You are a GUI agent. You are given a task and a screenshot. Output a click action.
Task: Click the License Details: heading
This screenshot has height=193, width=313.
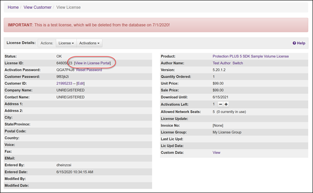pyautogui.click(x=21, y=43)
